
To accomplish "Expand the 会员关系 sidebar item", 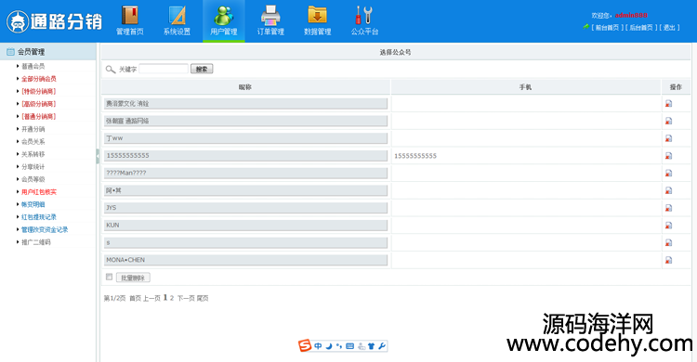I will [33, 142].
